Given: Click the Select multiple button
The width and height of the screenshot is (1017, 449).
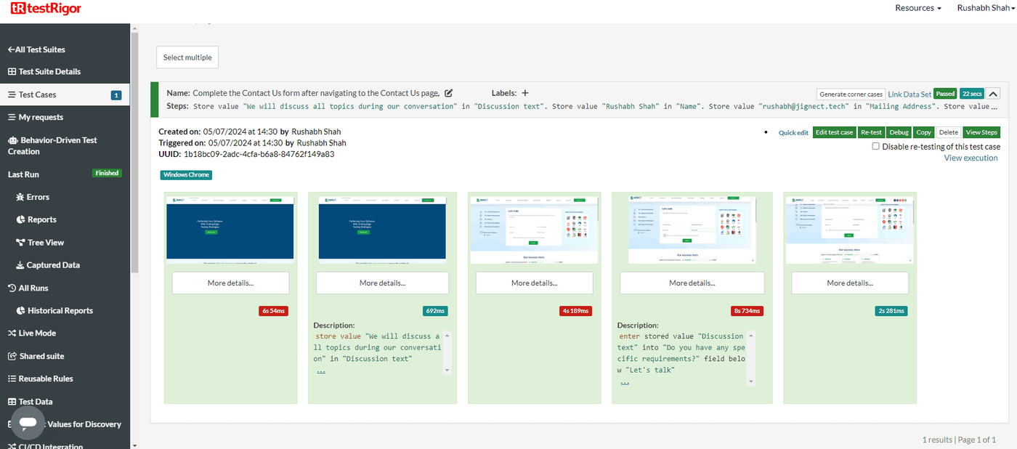Looking at the screenshot, I should [x=187, y=57].
